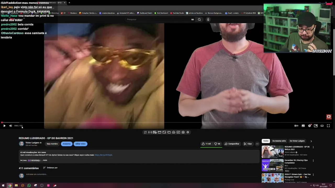Open 2026 F1 Drivers Quiz thumbnail
This screenshot has height=188, width=335.
coord(272,178)
